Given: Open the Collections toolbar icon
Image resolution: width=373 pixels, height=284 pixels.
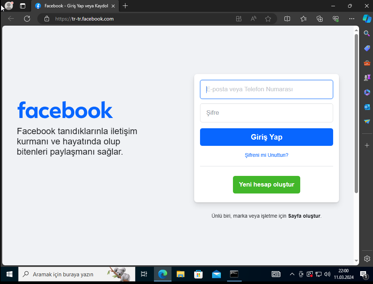Looking at the screenshot, I should tap(320, 19).
